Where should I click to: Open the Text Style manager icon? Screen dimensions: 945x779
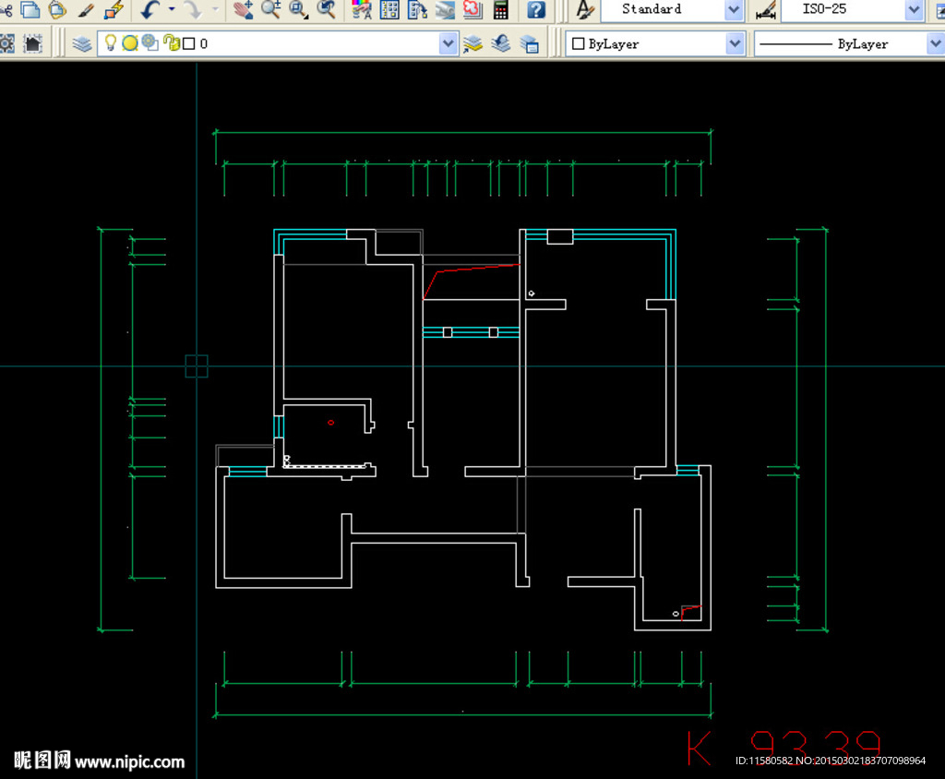pos(585,10)
